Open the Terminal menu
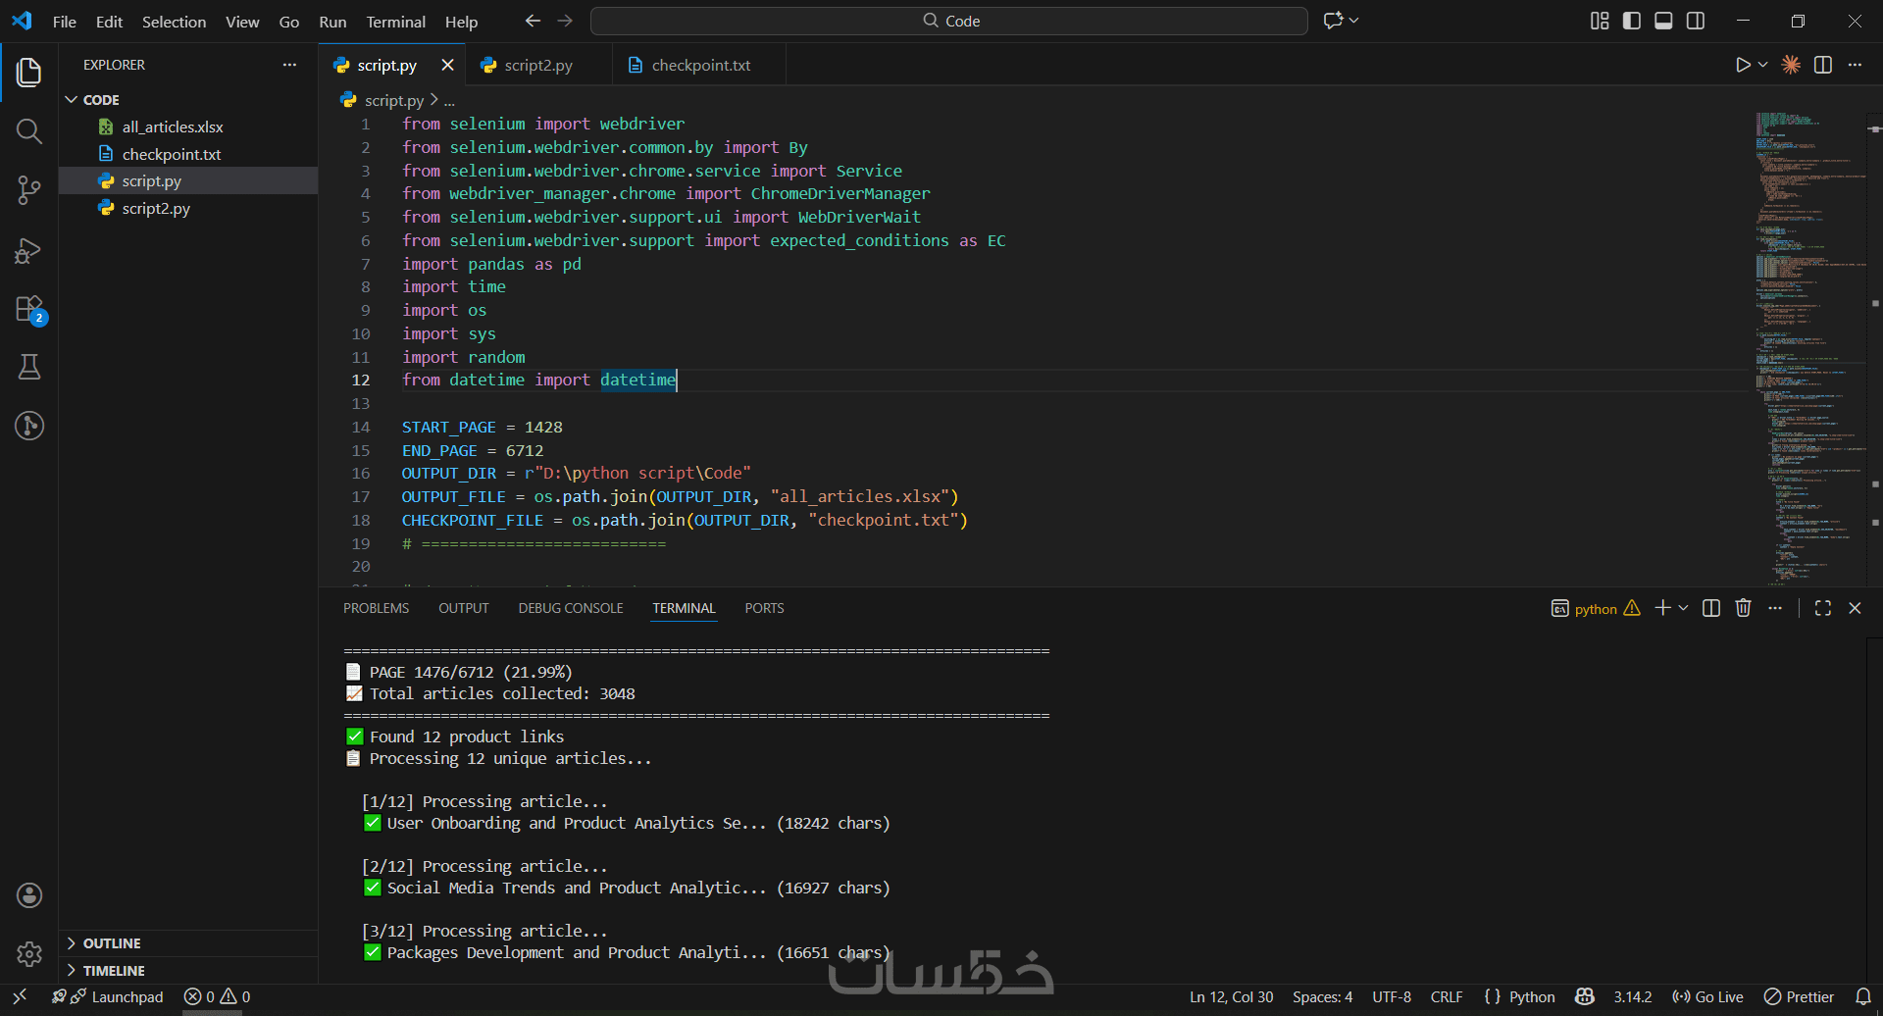 (396, 22)
